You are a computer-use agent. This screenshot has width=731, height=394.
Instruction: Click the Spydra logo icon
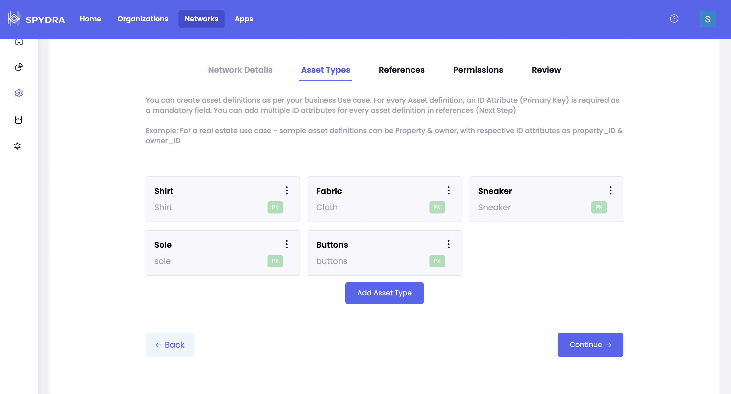click(14, 19)
